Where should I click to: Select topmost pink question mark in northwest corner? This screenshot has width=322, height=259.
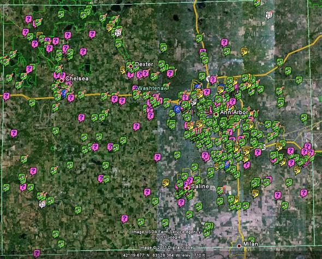(28, 19)
